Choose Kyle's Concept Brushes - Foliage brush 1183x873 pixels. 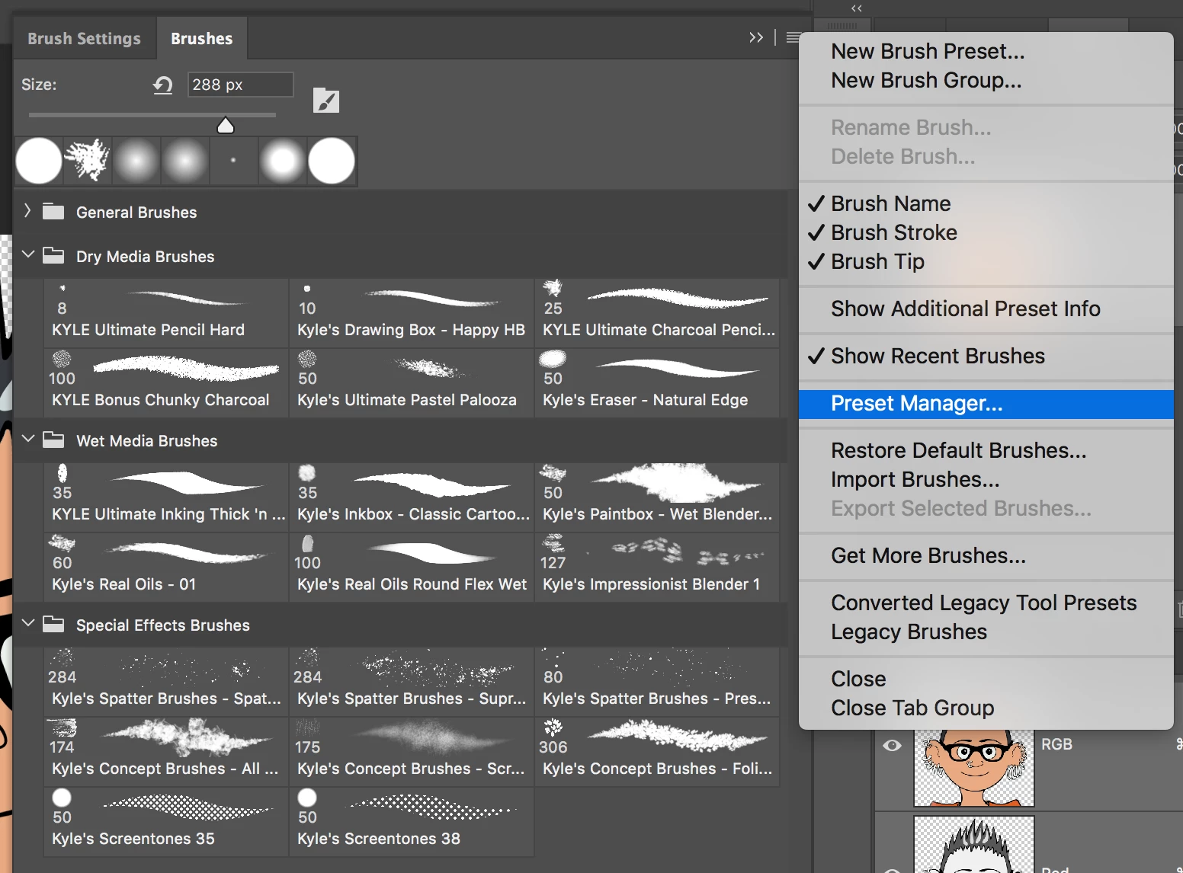657,751
